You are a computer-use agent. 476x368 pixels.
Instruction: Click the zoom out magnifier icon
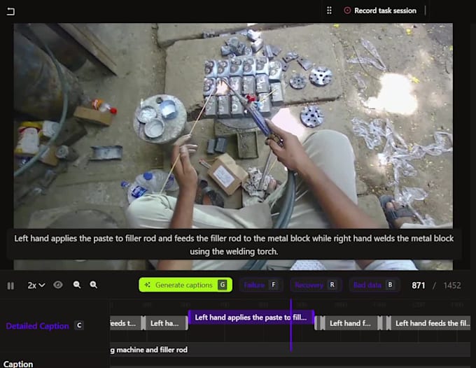pyautogui.click(x=77, y=285)
